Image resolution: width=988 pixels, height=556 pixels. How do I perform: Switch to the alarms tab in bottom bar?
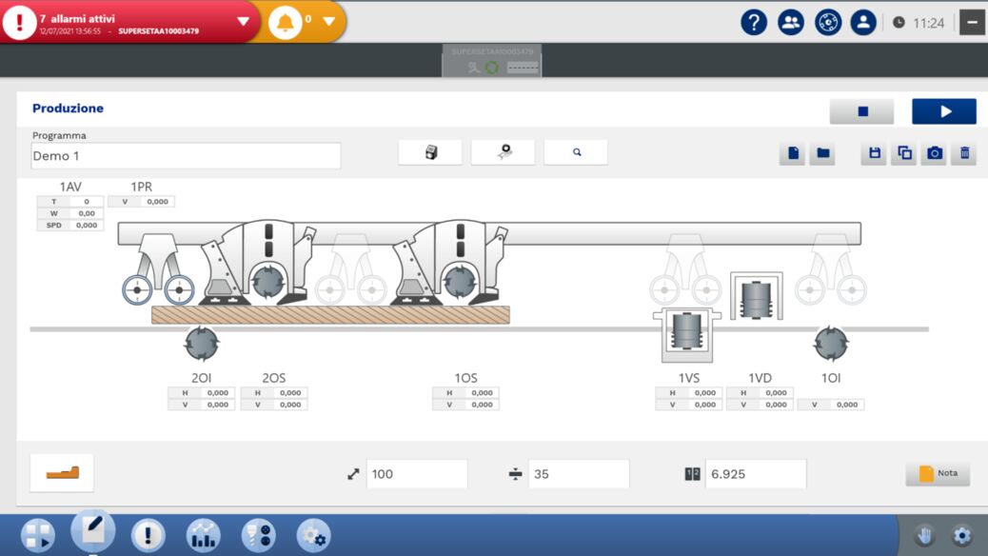[x=148, y=535]
